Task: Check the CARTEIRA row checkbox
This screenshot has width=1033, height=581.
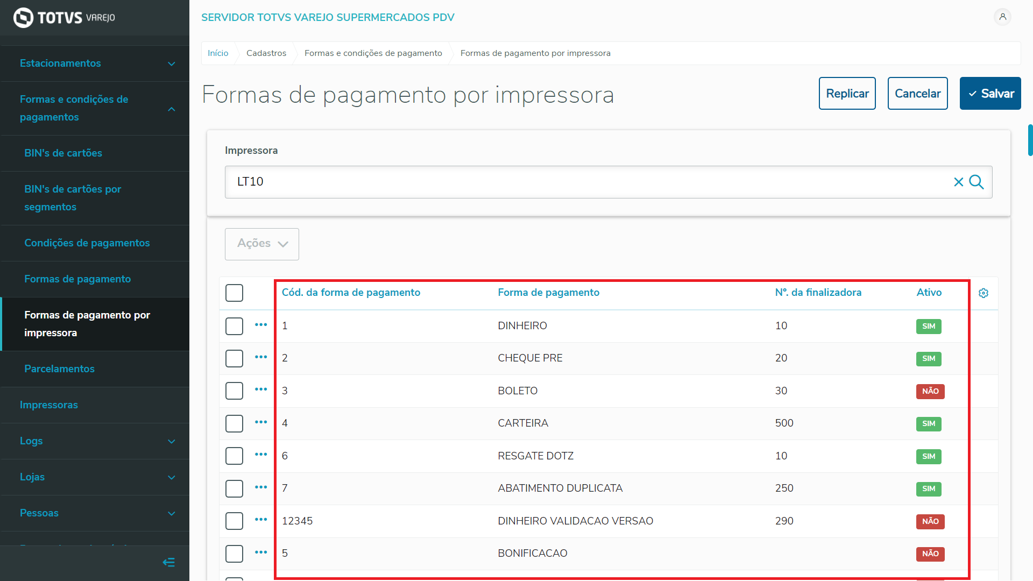Action: [234, 423]
